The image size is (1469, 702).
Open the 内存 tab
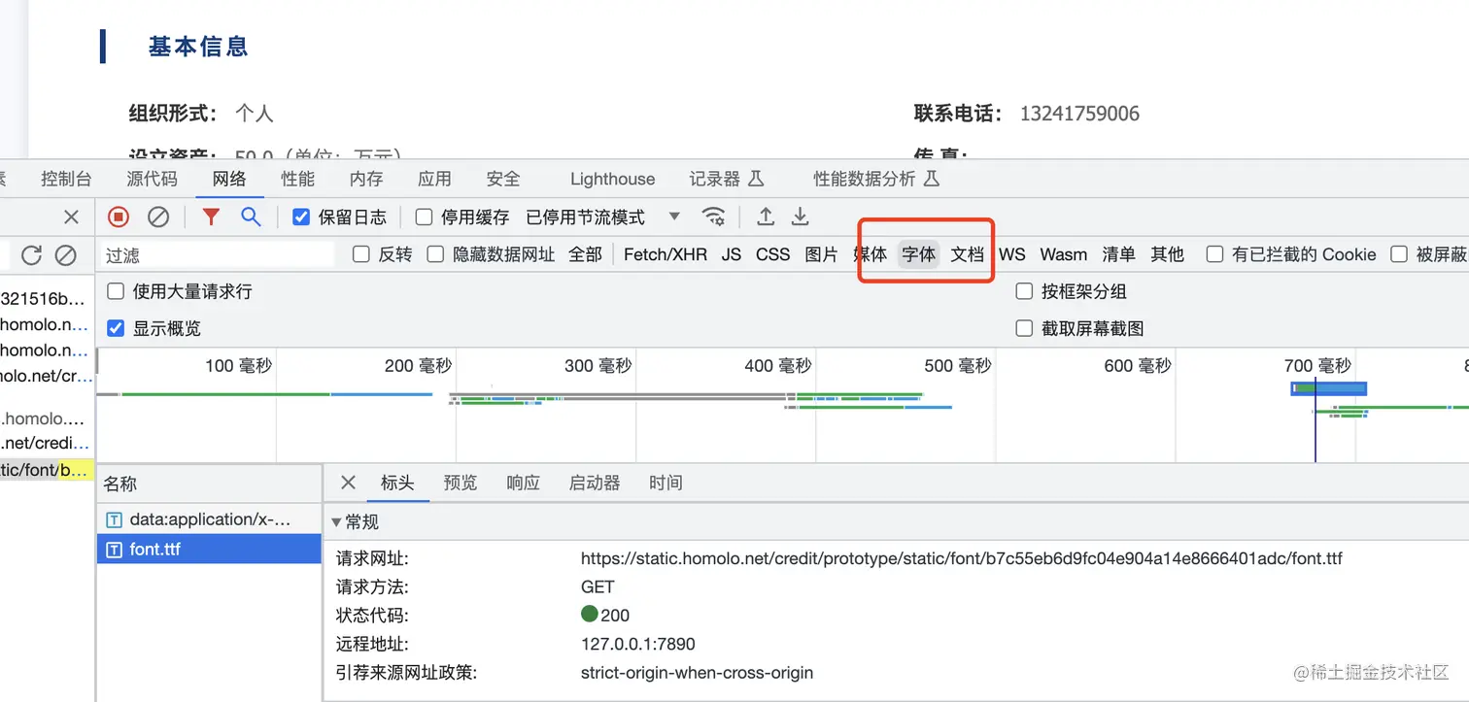tap(366, 179)
